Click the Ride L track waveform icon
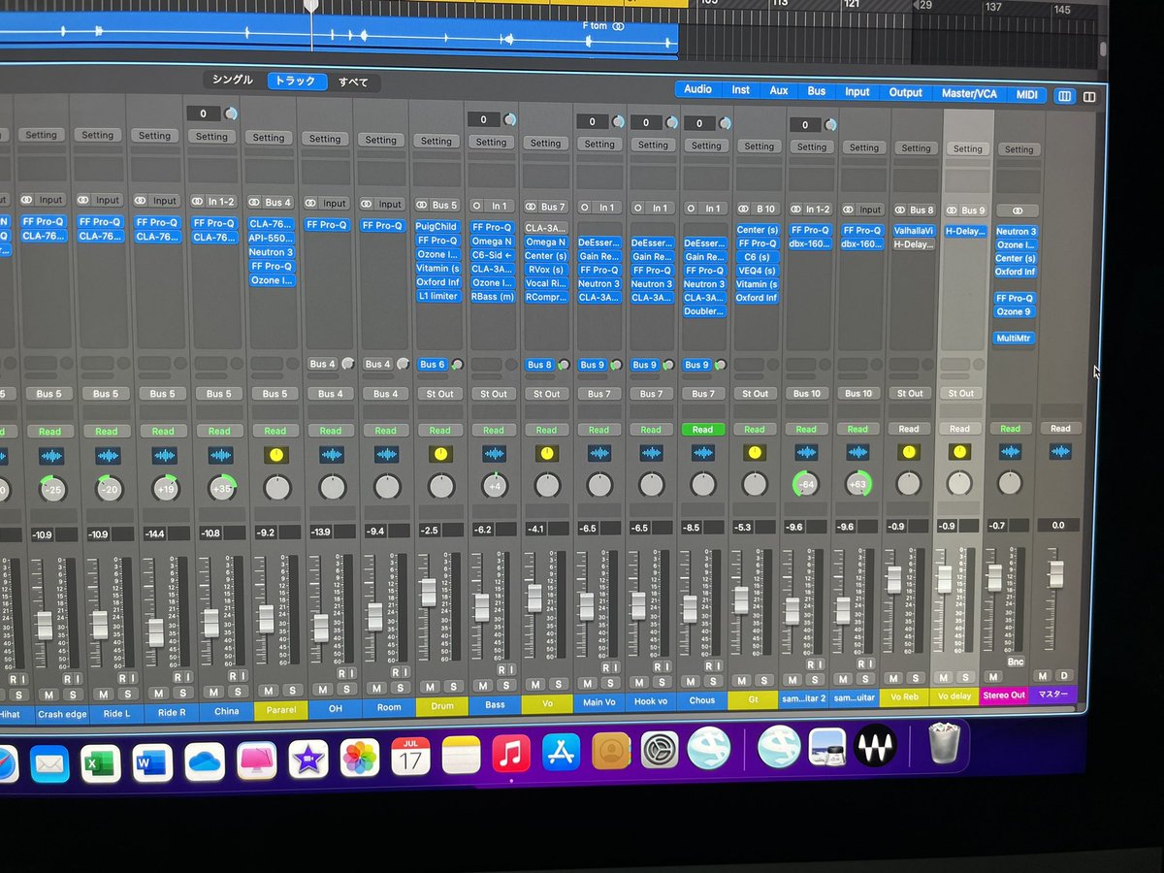 coord(108,456)
